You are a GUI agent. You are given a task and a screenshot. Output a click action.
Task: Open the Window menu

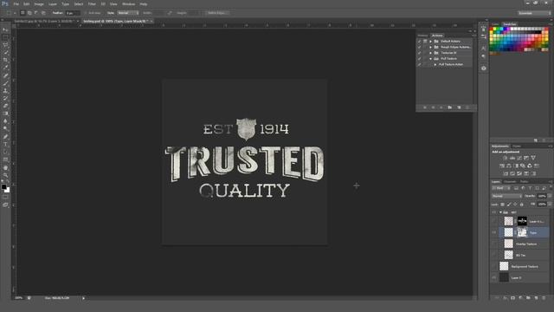(128, 3)
